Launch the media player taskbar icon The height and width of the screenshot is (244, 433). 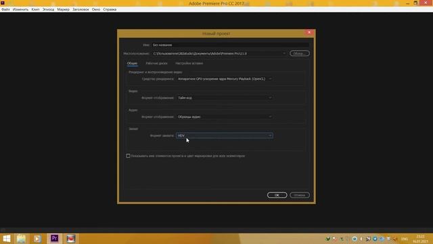[37, 239]
